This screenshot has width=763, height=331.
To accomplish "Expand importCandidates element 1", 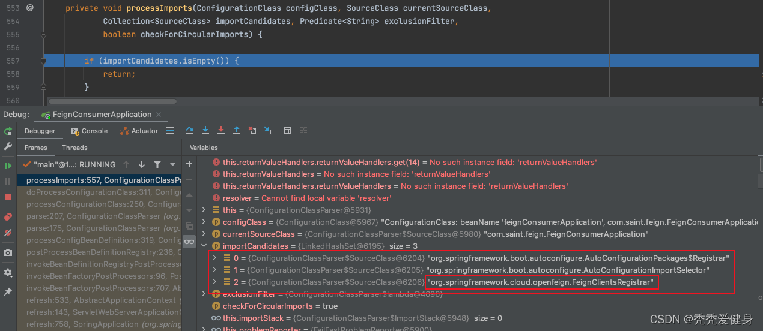I will (215, 270).
